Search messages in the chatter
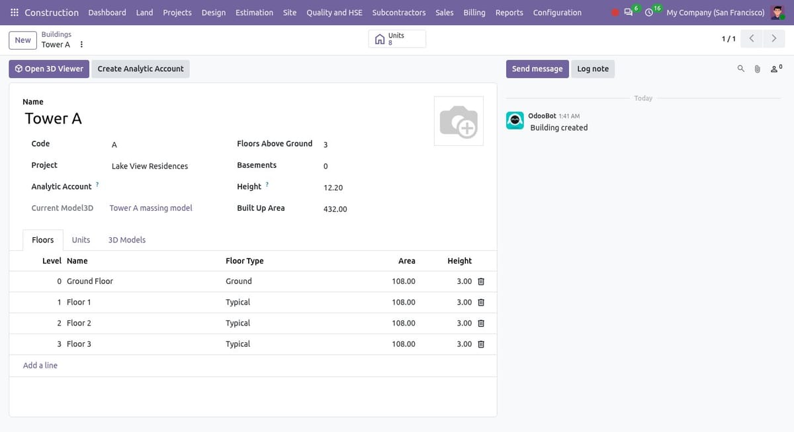 [x=741, y=69]
